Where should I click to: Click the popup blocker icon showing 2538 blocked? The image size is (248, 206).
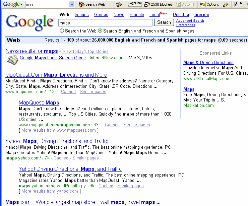[147, 4]
